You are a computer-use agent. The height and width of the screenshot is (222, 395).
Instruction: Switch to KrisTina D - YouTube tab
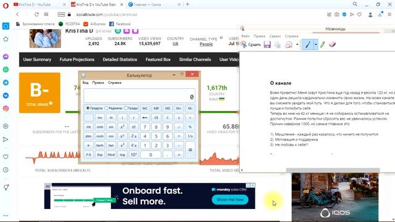(x=39, y=4)
